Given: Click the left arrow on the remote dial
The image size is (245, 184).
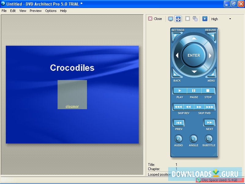Looking at the screenshot, I should (177, 55).
